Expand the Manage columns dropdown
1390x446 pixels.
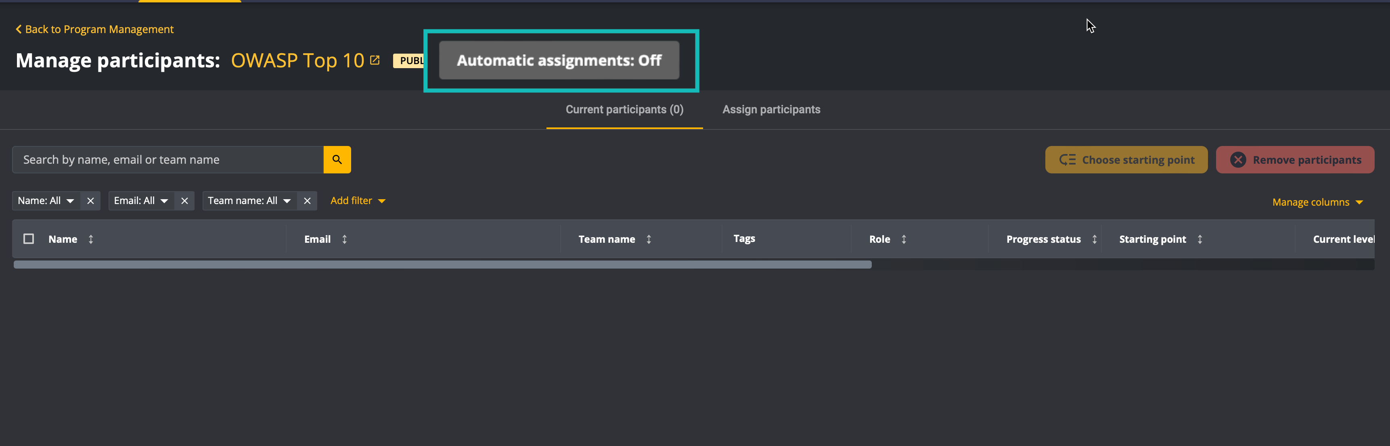tap(1319, 202)
